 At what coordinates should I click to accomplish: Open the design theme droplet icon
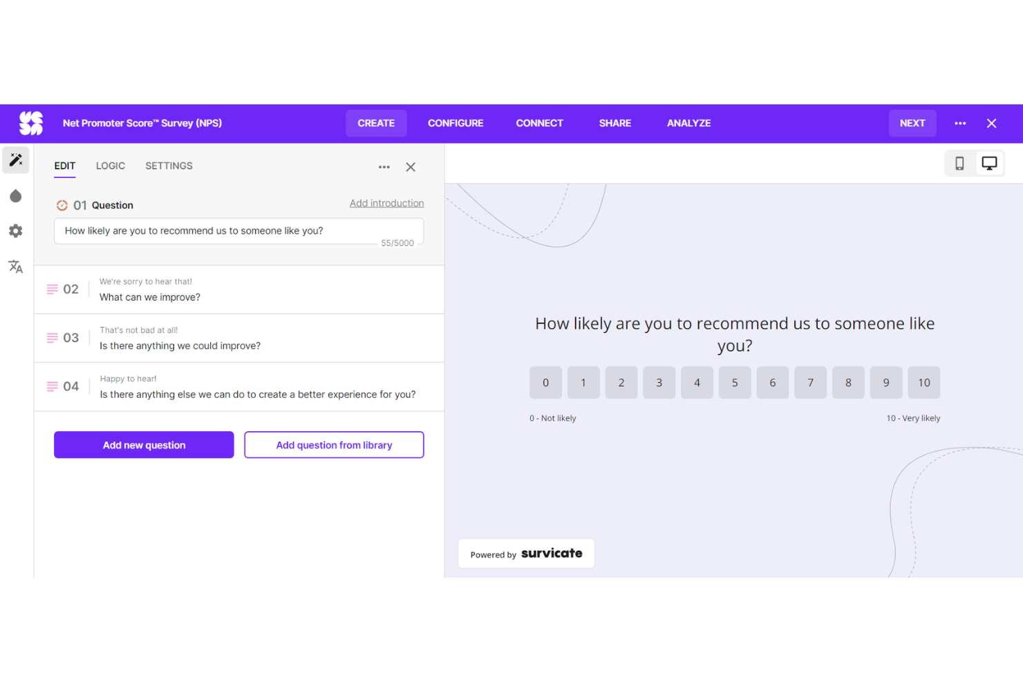(15, 196)
